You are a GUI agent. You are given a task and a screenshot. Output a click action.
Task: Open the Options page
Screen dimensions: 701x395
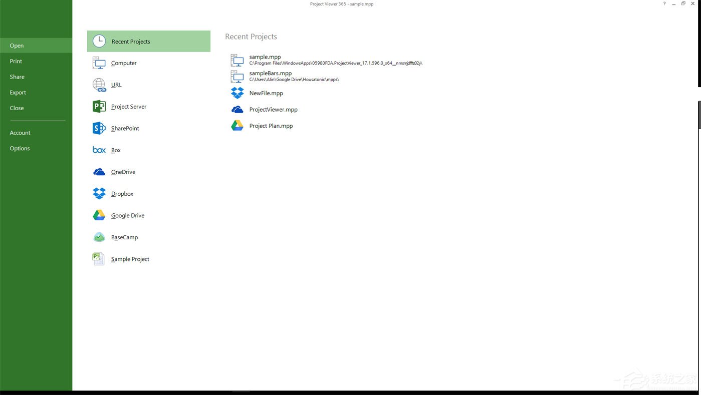(20, 148)
